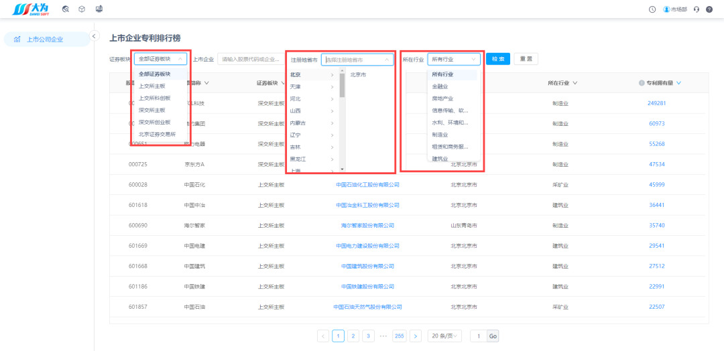Click patent count 45999
The height and width of the screenshot is (351, 724).
[656, 185]
